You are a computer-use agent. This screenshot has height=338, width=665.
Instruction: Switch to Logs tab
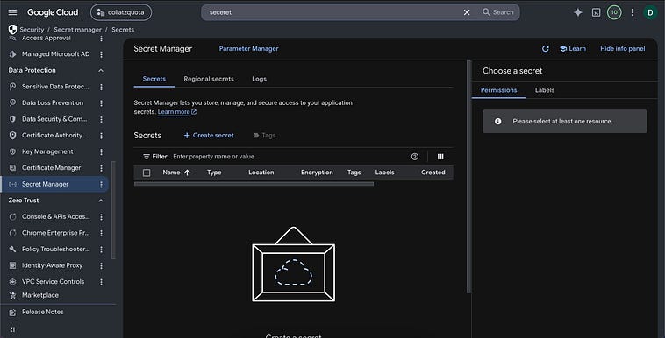[259, 79]
